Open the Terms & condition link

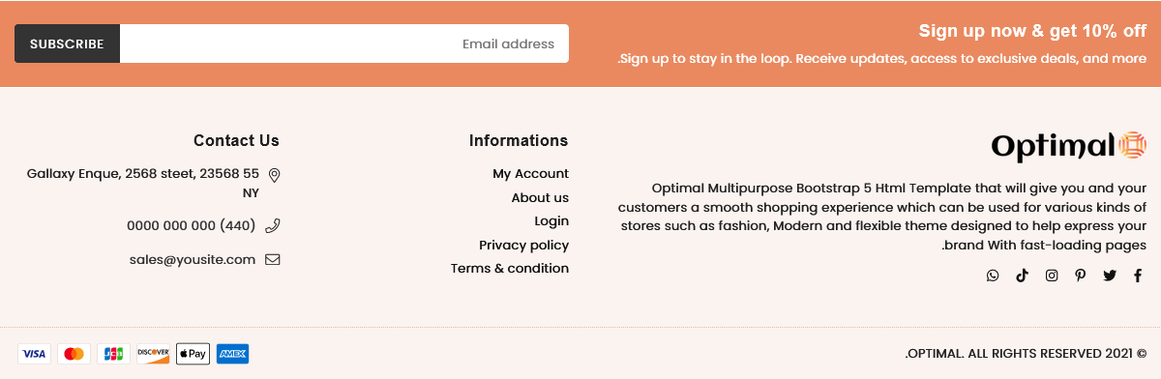510,268
